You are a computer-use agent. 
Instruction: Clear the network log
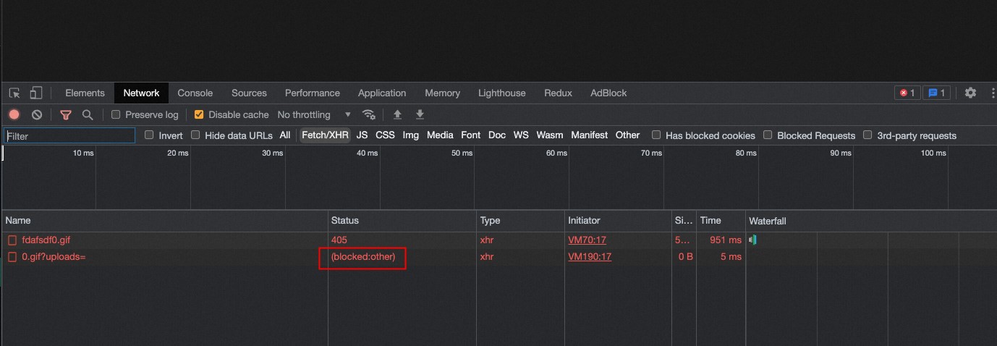[37, 114]
